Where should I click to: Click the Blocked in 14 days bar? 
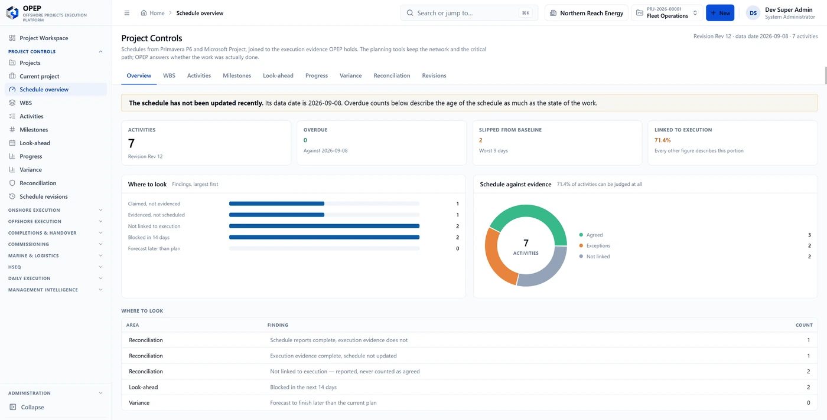[x=324, y=237]
